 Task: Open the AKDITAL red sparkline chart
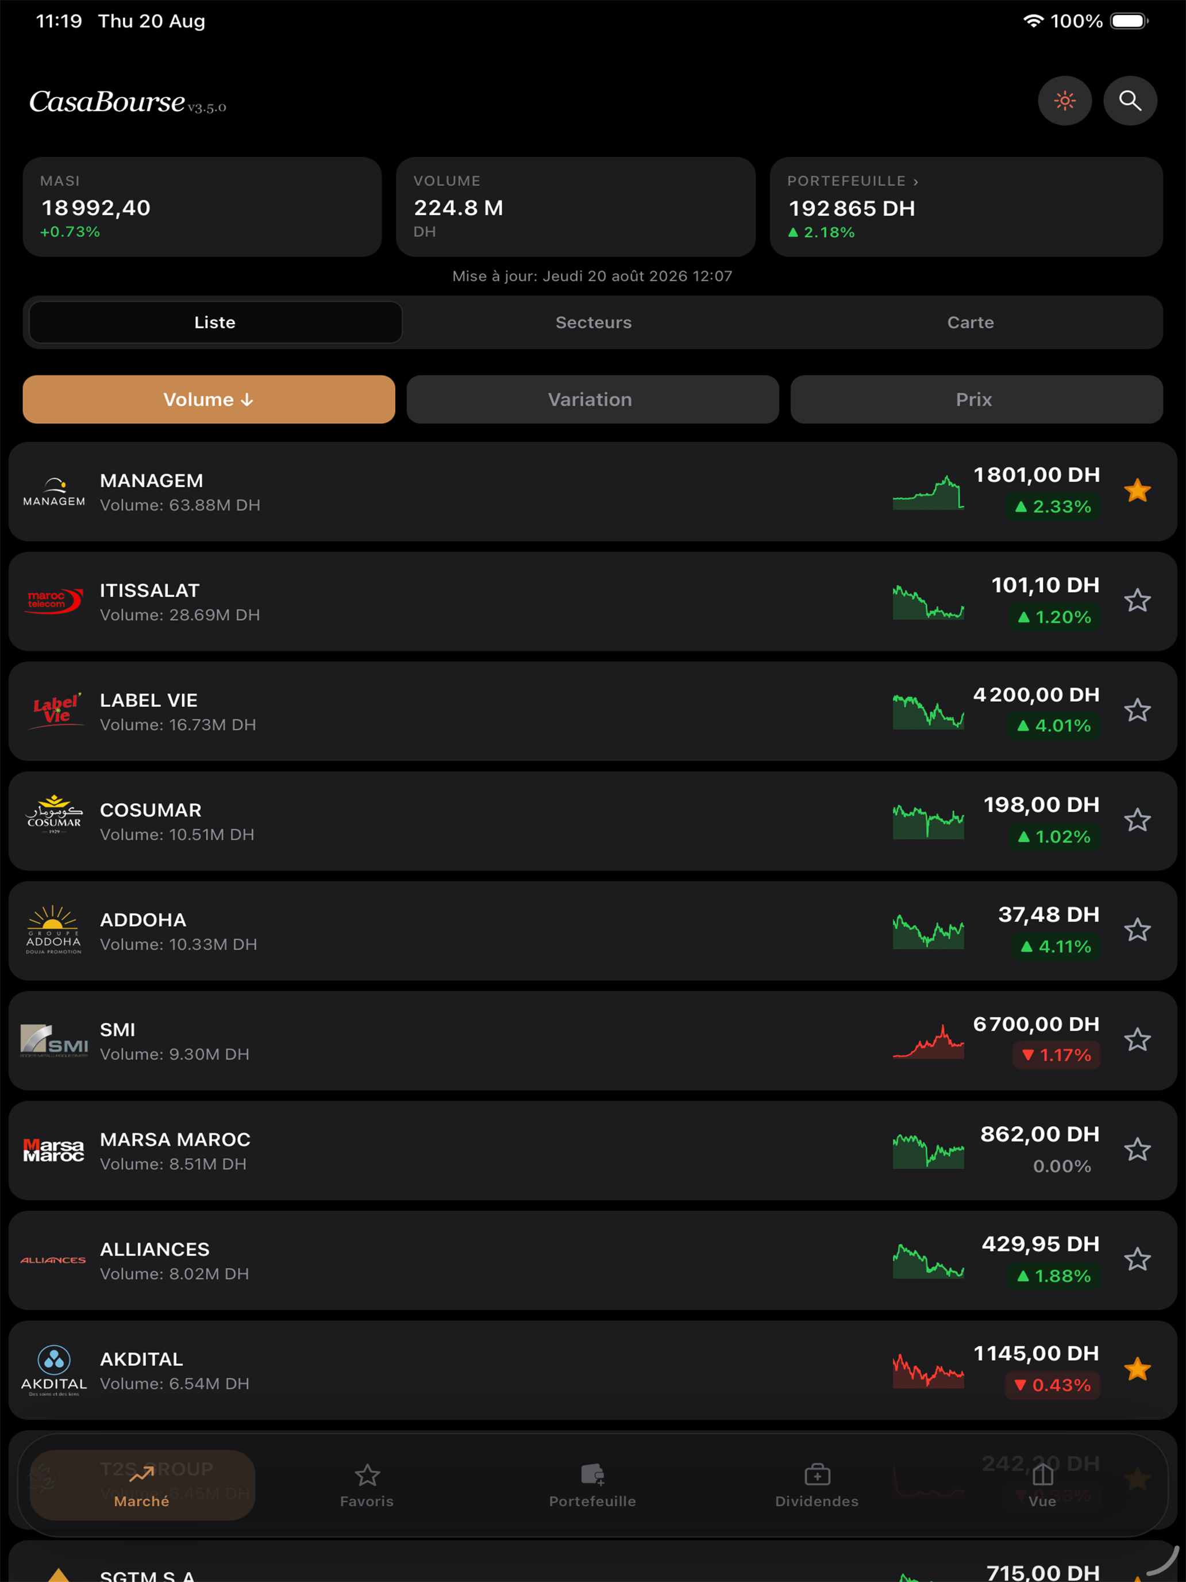point(928,1370)
